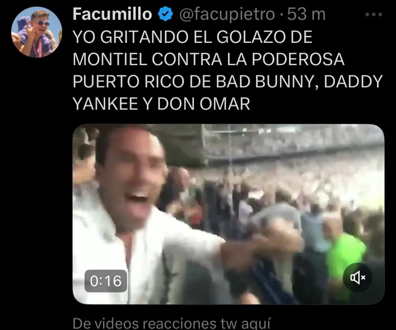The height and width of the screenshot is (330, 396).
Task: Unmute the video with the speaker icon
Action: [357, 278]
